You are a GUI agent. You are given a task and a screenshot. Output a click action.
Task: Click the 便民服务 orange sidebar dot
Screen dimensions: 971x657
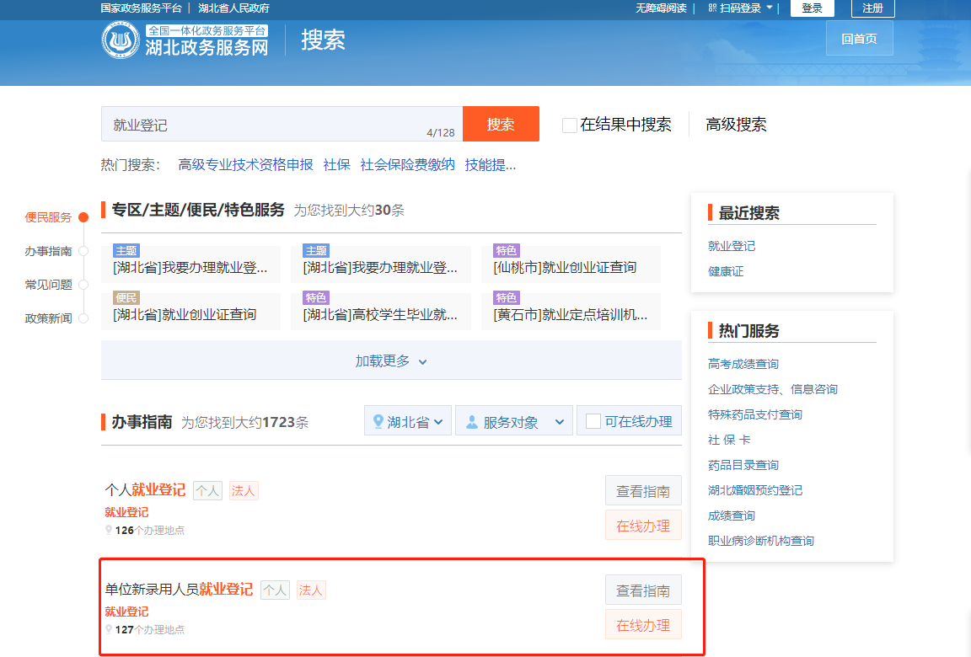83,217
